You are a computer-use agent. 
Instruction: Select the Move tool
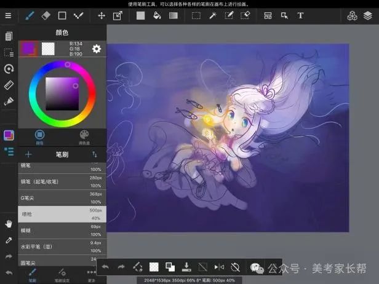pos(102,16)
